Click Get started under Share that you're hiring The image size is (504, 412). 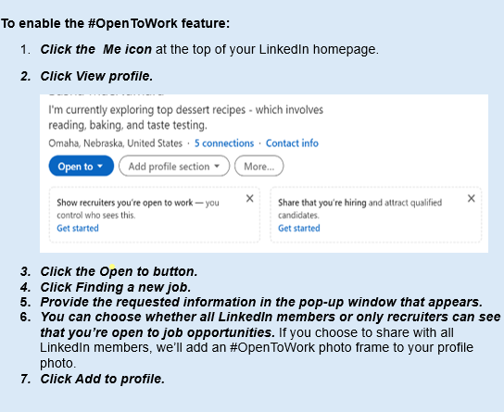299,228
